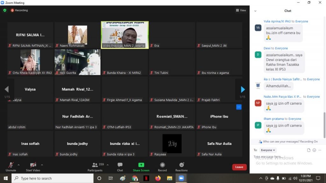Open the 'Everyone' recipient dropdown
This screenshot has height=183, width=326.
pyautogui.click(x=268, y=150)
